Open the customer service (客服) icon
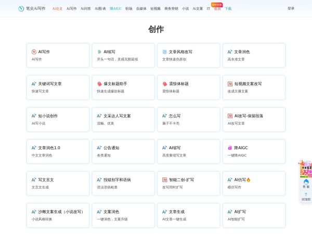This screenshot has height=234, width=312. pos(306,182)
